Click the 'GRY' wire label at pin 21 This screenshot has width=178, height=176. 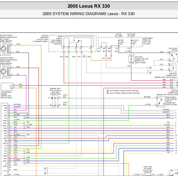[16, 155]
